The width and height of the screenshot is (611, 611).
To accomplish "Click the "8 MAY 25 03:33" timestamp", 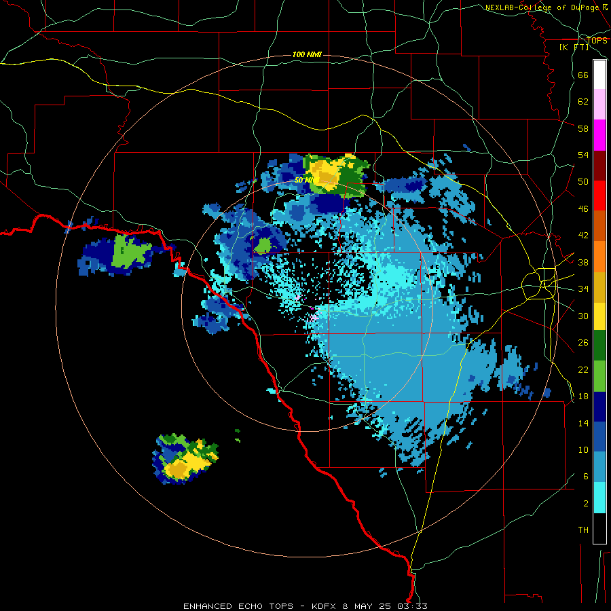I will (385, 606).
